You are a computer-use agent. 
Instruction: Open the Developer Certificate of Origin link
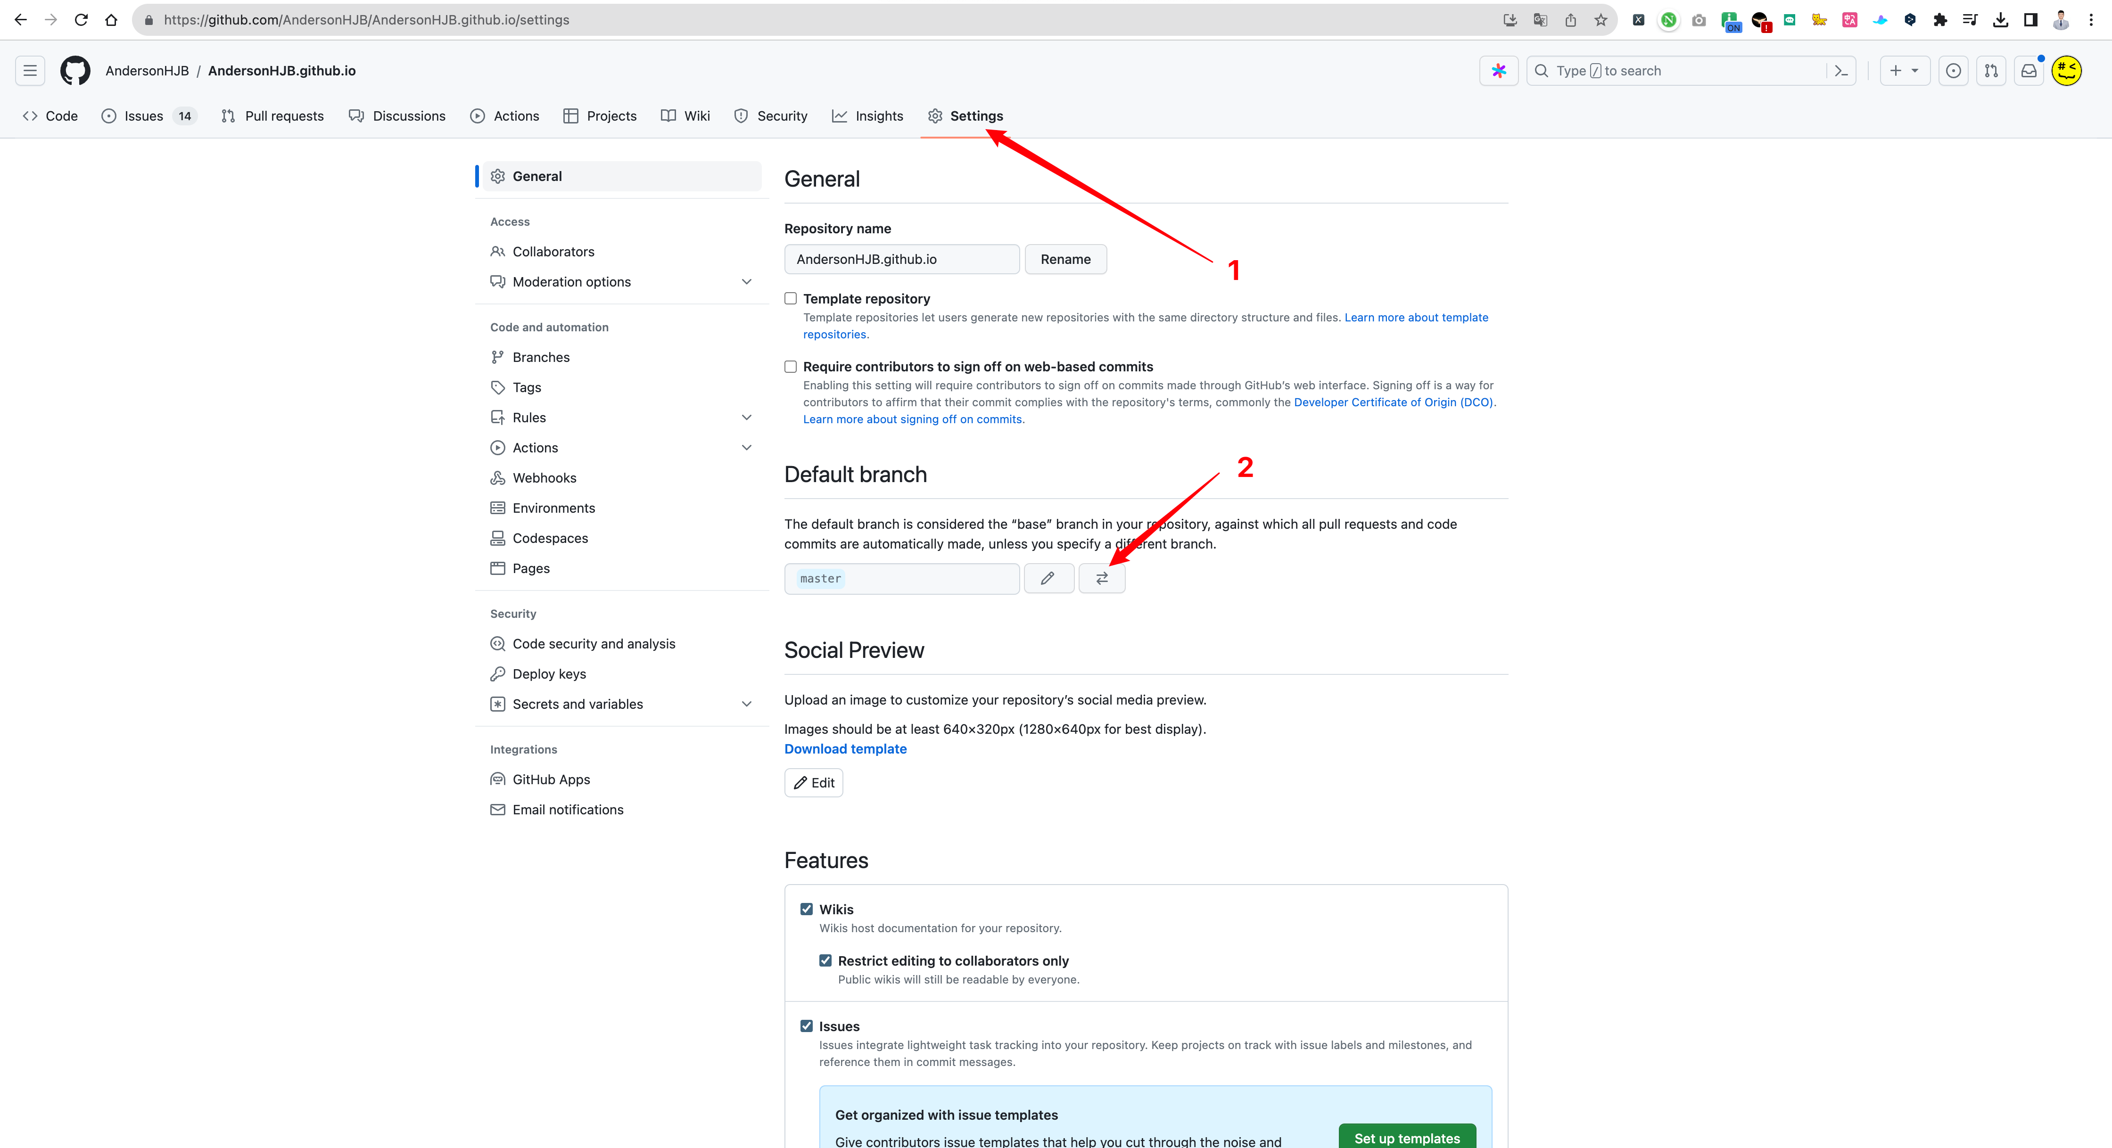click(x=1394, y=402)
